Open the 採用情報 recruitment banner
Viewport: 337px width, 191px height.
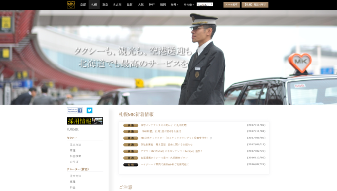click(85, 121)
